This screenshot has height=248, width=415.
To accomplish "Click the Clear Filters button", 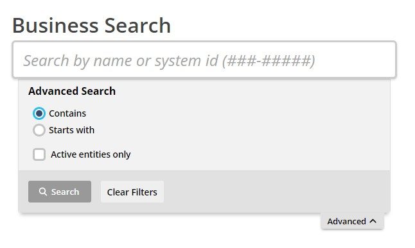I will [x=132, y=192].
